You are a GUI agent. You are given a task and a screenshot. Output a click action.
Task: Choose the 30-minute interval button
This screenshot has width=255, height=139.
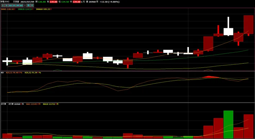17,6
